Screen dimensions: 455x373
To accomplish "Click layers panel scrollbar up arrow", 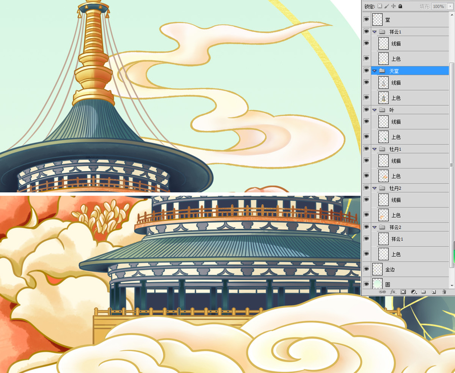I will click(451, 14).
